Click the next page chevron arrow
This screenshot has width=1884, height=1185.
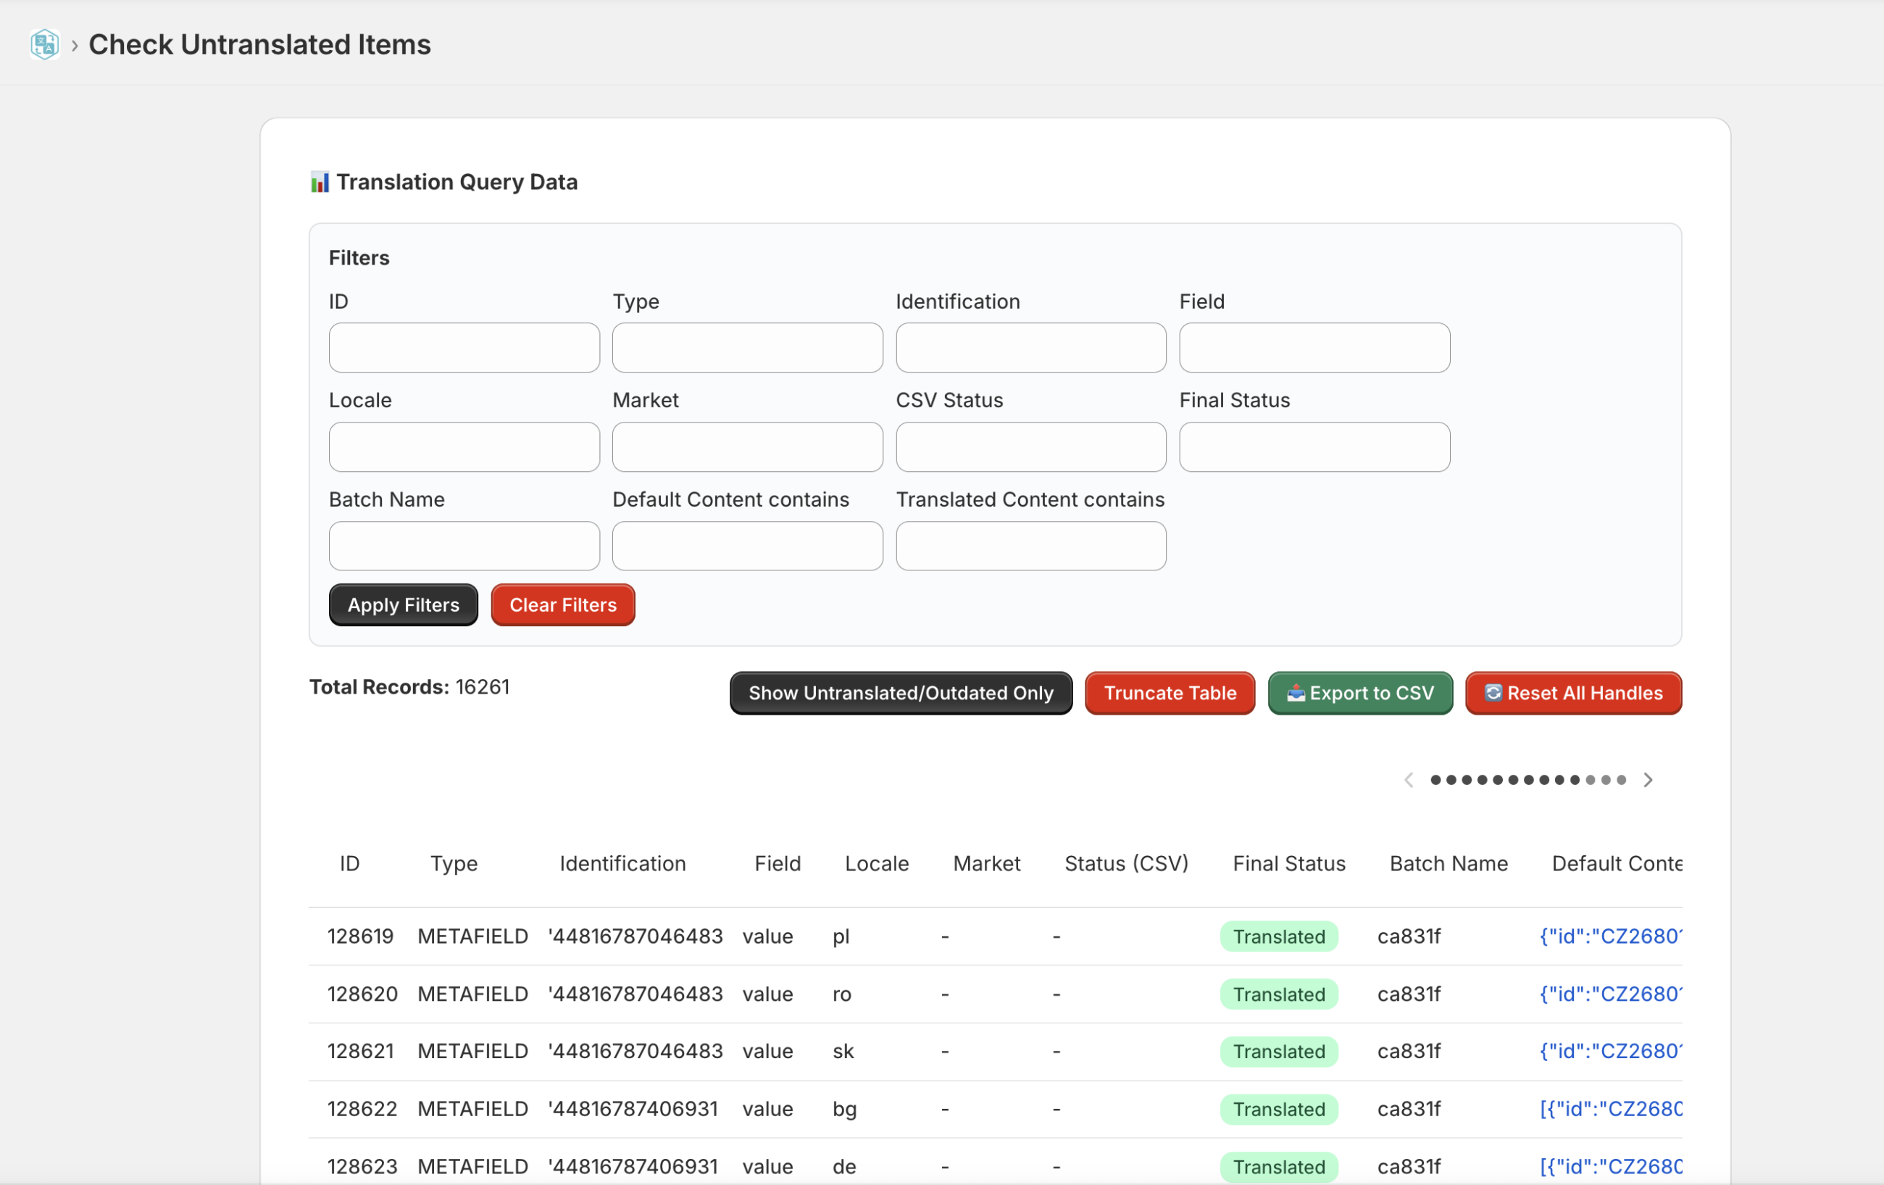(1648, 780)
